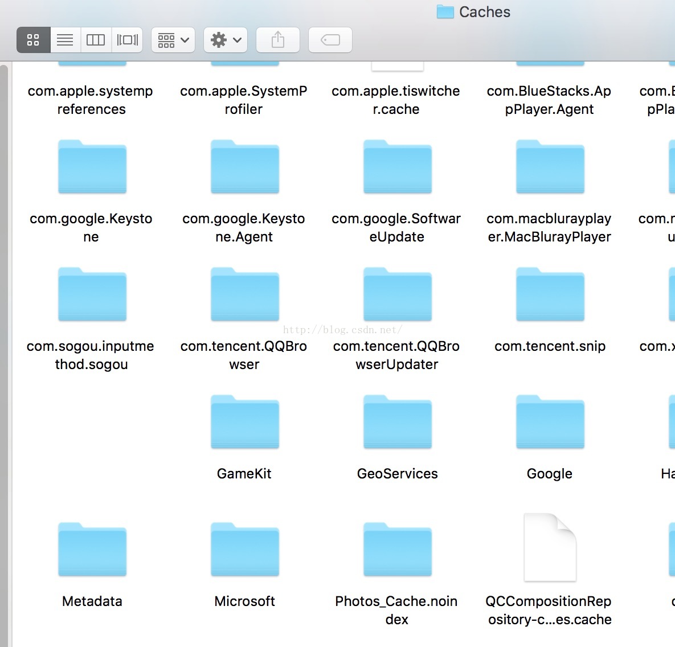Image resolution: width=675 pixels, height=647 pixels.
Task: Switch to column view mode
Action: pyautogui.click(x=96, y=40)
